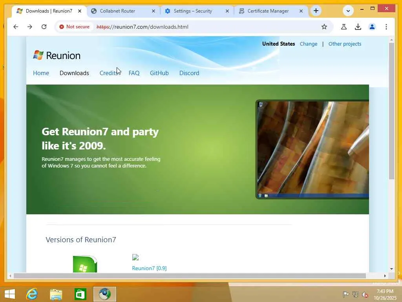Viewport: 402px width, 302px height.
Task: Close the Settings – Security tab
Action: tap(227, 11)
